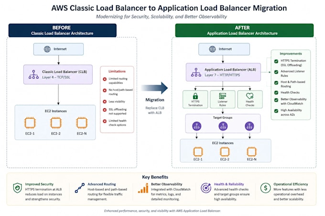Toggle the Health Checks checkmark in Improvements list

point(276,93)
